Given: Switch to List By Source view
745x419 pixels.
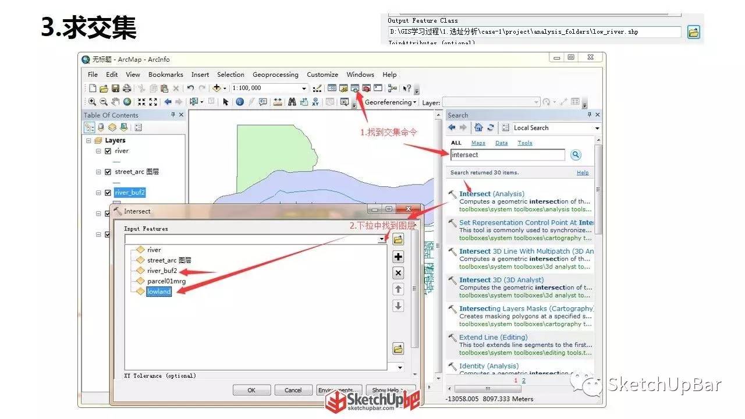Looking at the screenshot, I should click(101, 127).
